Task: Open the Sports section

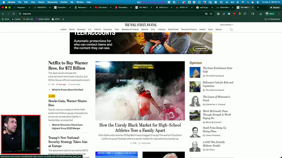Action: [219, 29]
